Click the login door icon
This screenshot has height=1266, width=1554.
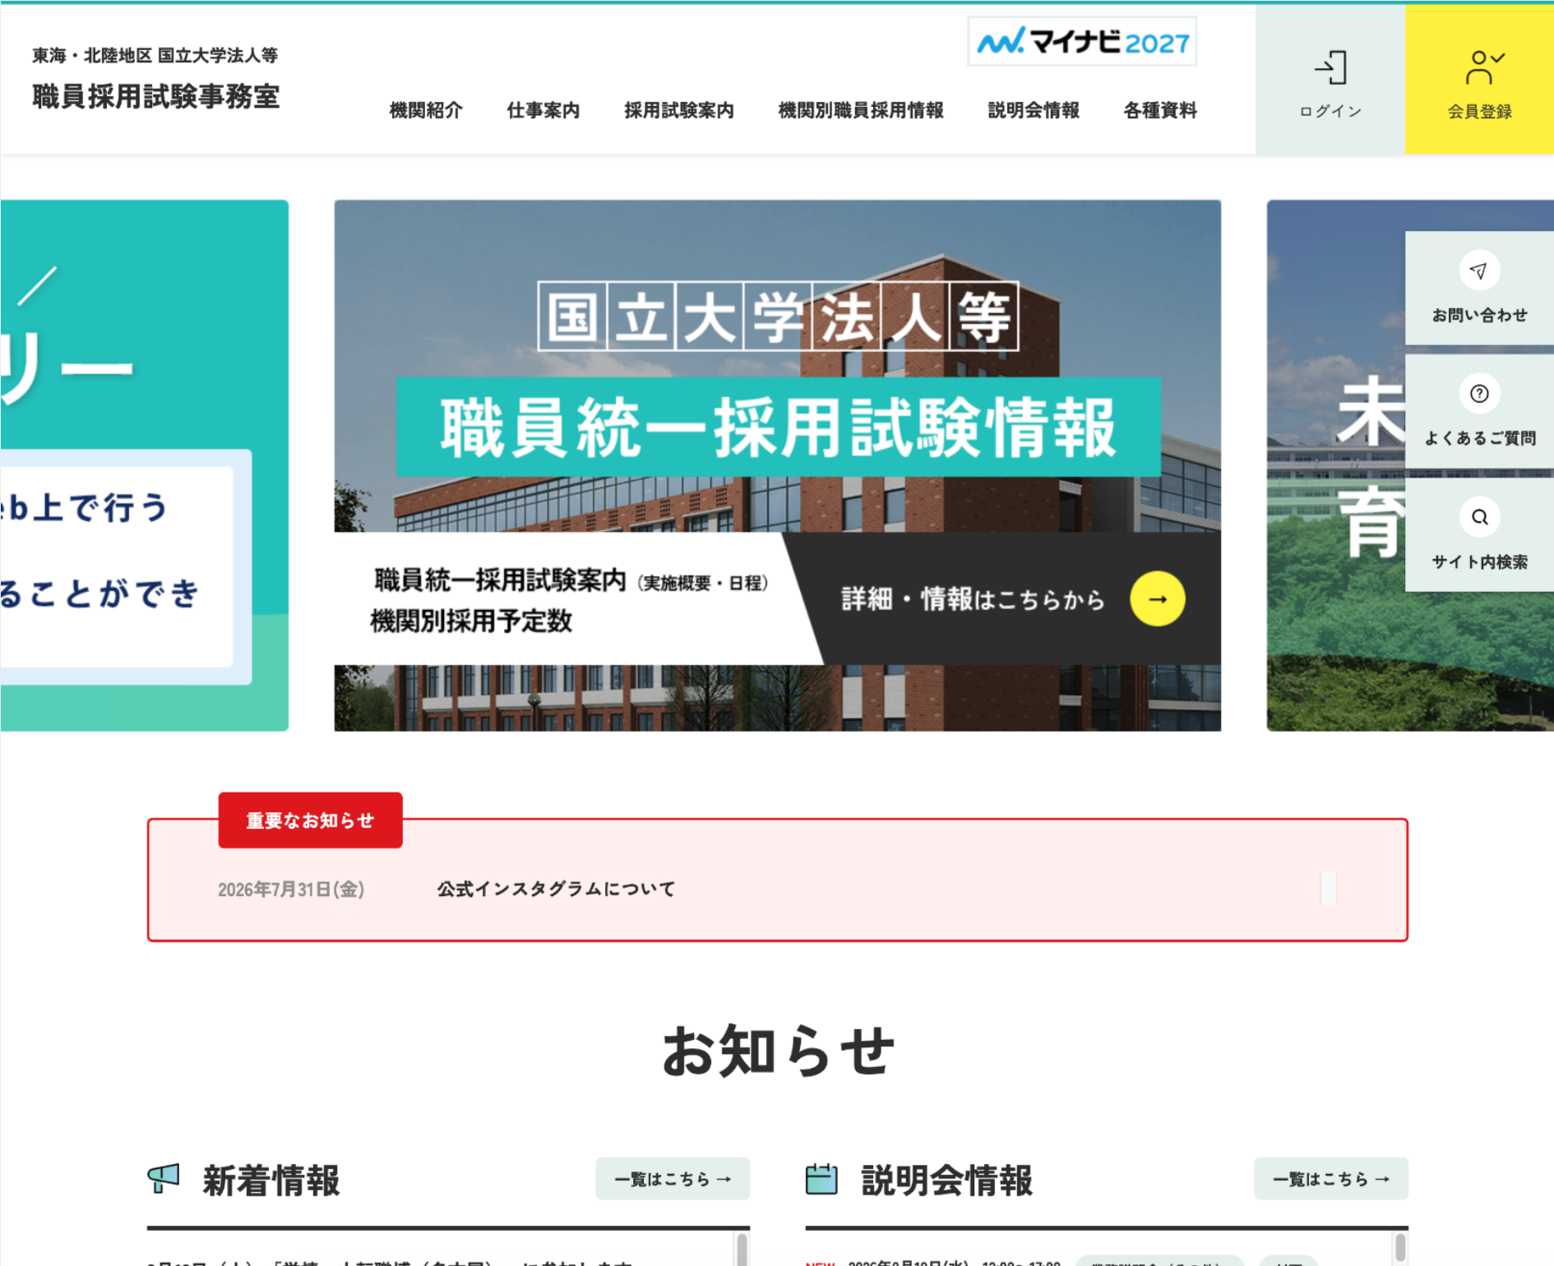click(1330, 67)
